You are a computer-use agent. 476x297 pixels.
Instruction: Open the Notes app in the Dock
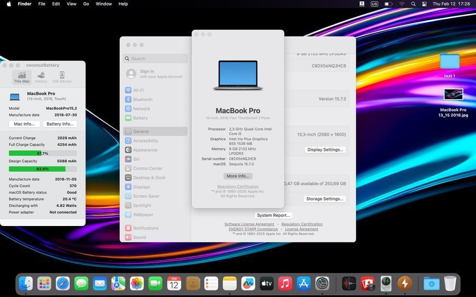coord(230,284)
